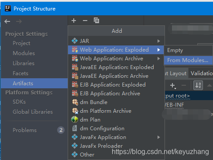Click the JavaFx Preloader diamond icon
The image size is (213, 160).
coord(75,146)
